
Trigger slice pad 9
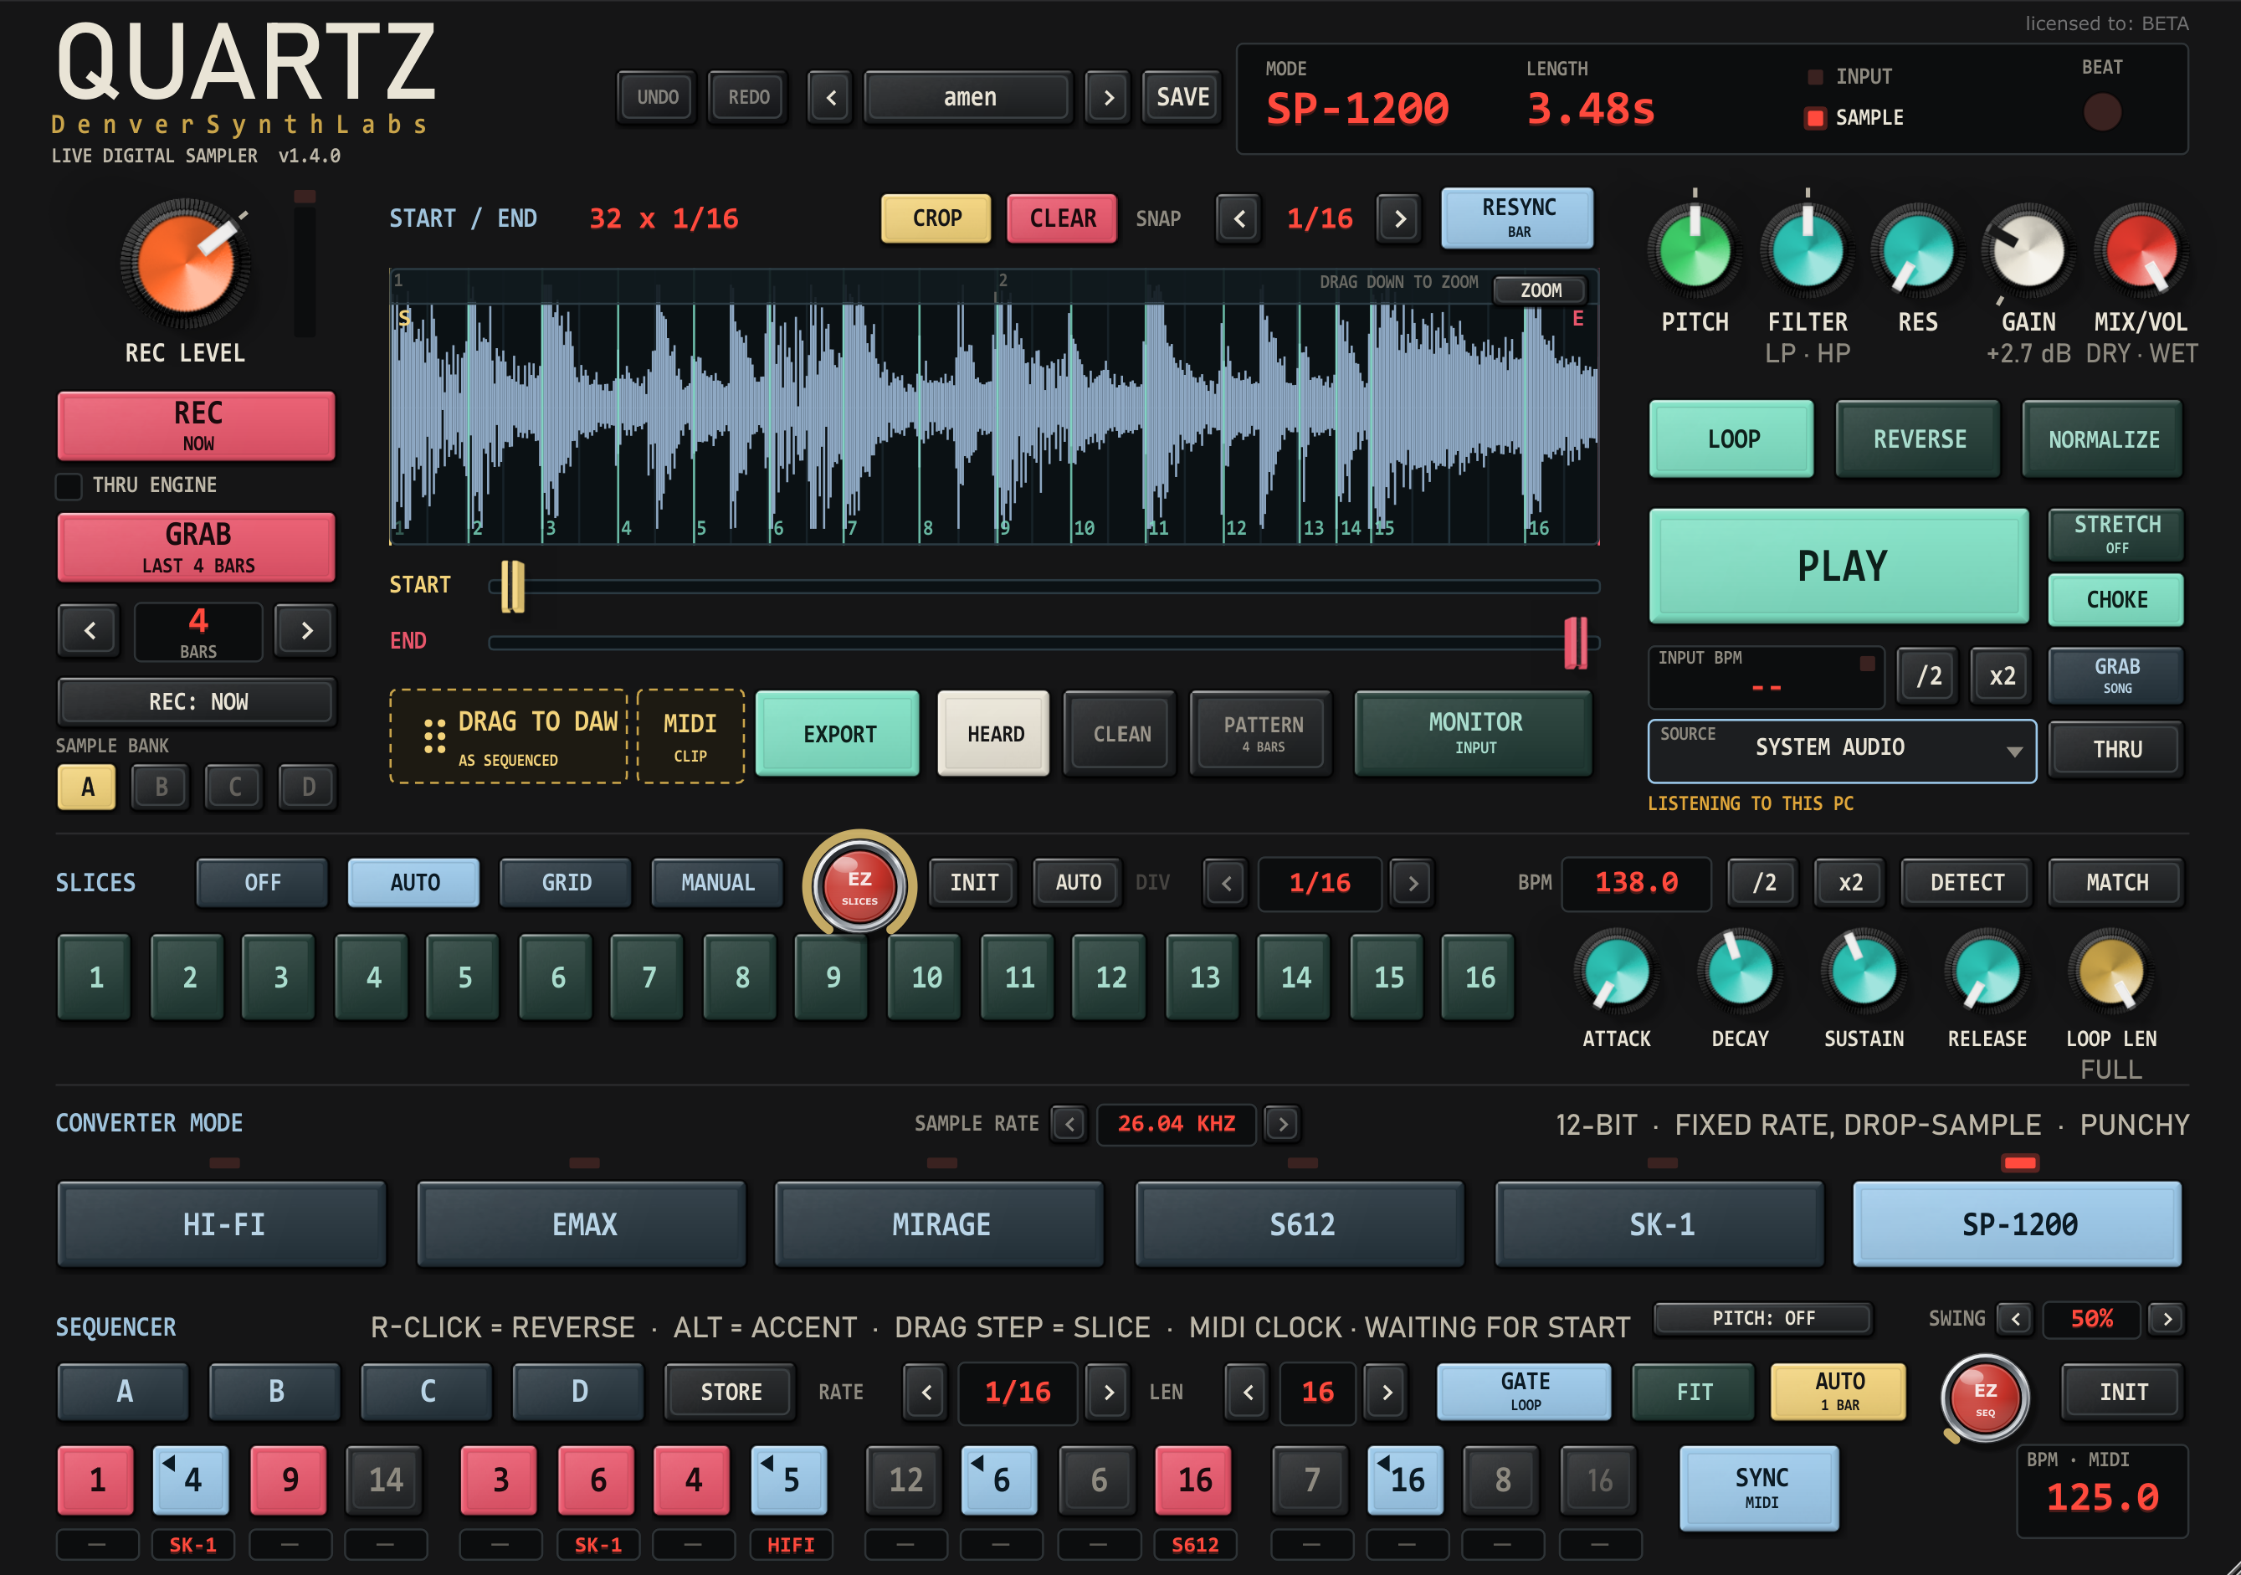click(832, 977)
